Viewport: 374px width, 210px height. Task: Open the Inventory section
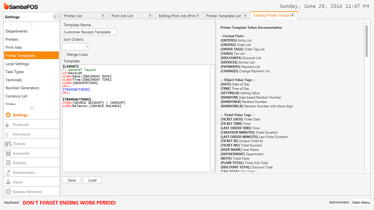31,134
